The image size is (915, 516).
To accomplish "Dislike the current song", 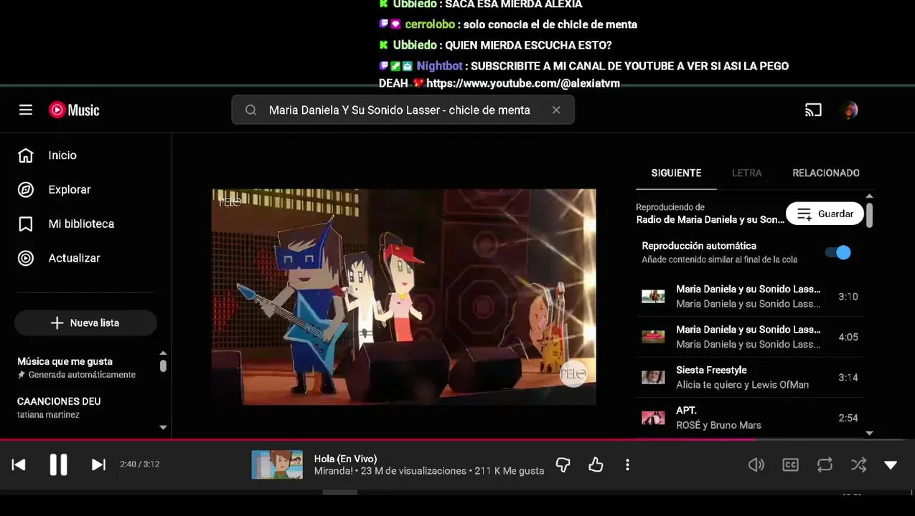I will pyautogui.click(x=563, y=465).
